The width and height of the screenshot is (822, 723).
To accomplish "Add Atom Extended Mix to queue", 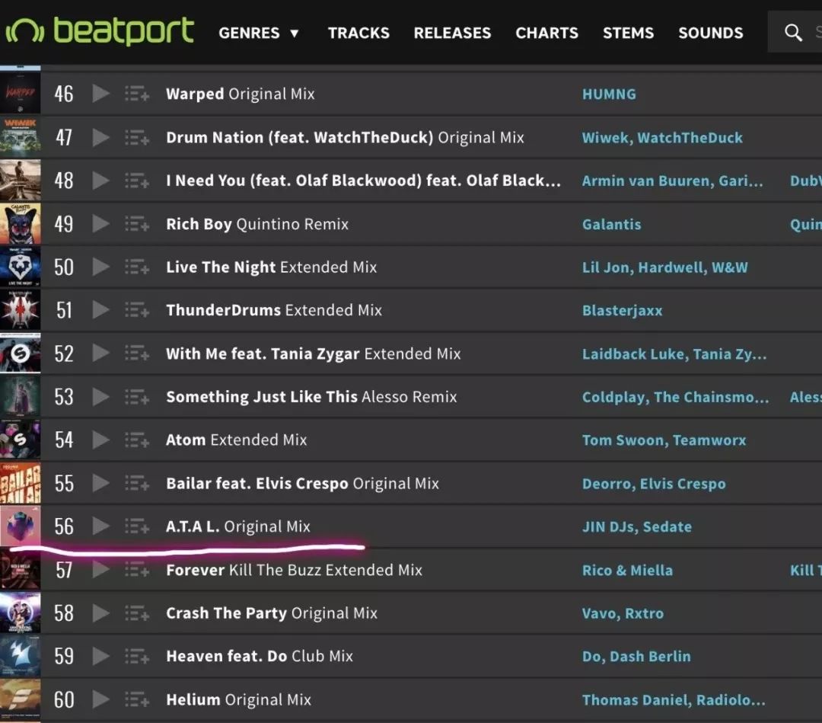I will (137, 440).
